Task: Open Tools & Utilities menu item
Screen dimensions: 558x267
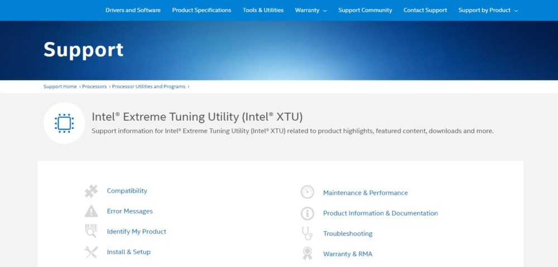Action: pos(263,10)
